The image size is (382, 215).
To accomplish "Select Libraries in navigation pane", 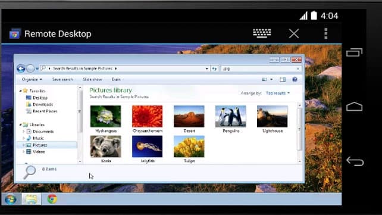I will point(37,125).
